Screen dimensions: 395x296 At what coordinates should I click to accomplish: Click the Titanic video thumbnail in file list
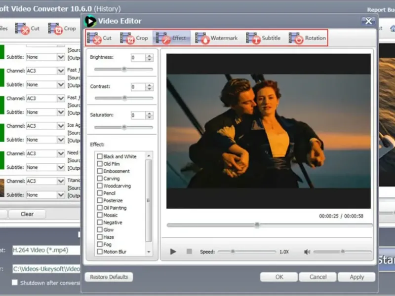pos(2,187)
